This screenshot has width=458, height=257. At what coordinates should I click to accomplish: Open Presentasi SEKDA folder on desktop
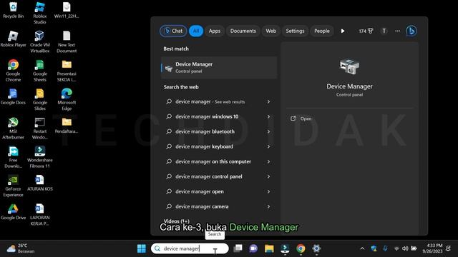click(67, 71)
